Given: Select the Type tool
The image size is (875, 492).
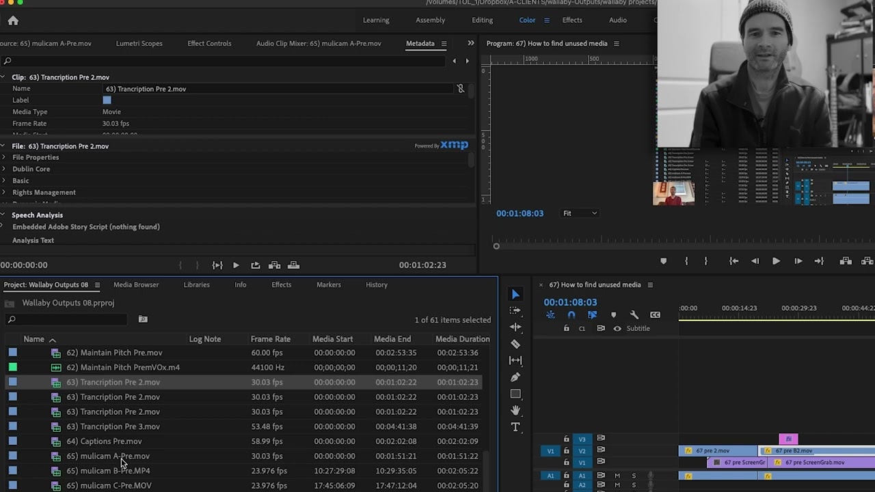Looking at the screenshot, I should pyautogui.click(x=515, y=427).
